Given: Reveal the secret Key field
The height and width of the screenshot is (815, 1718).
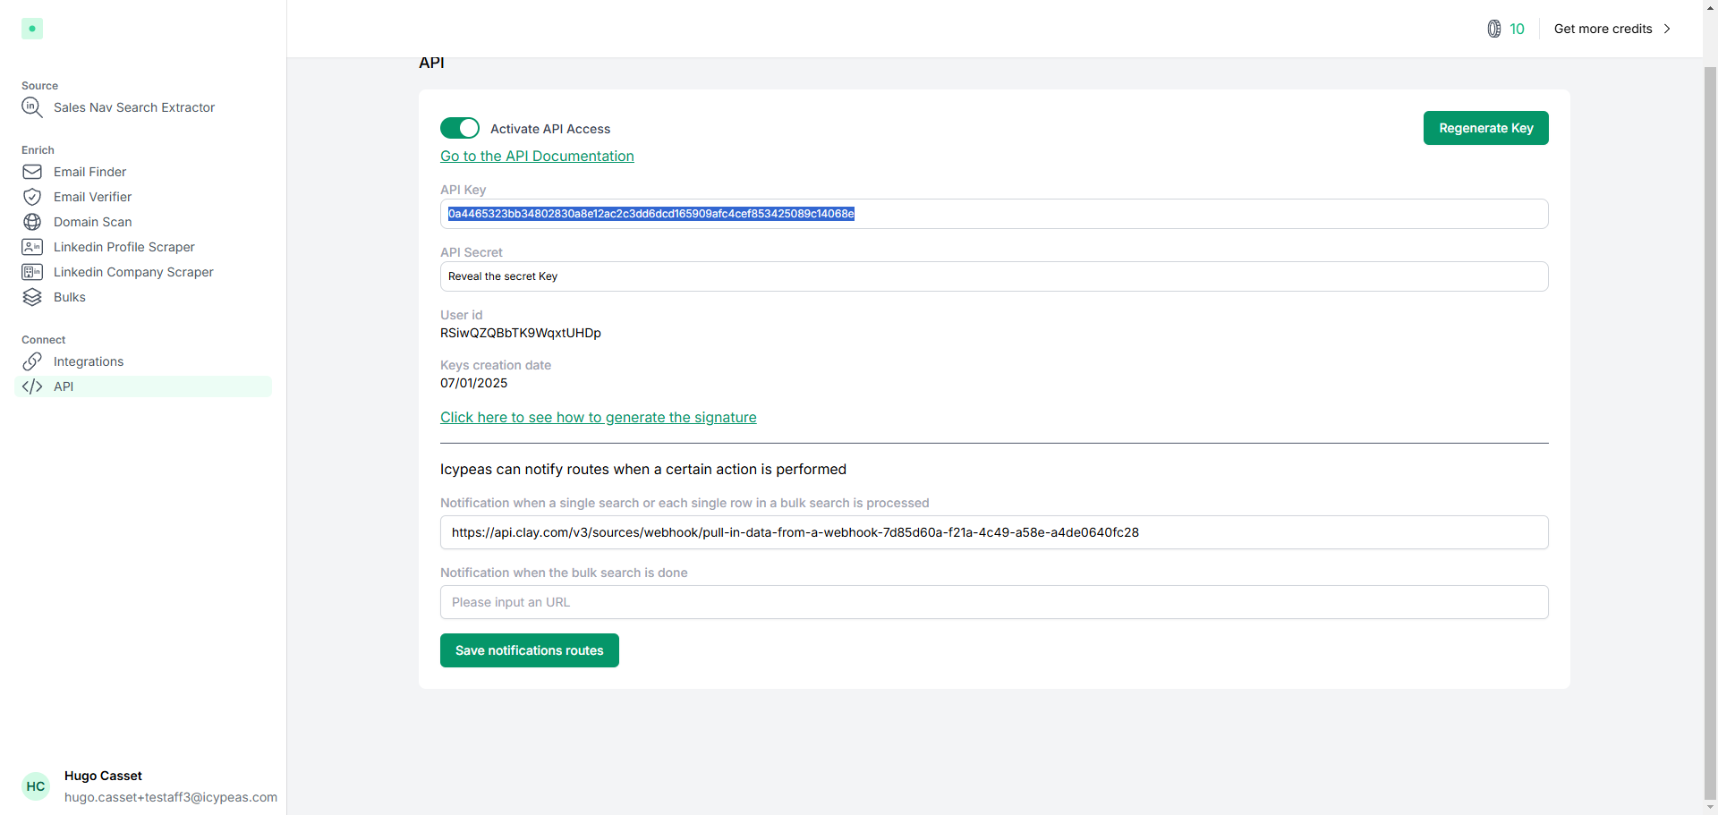Looking at the screenshot, I should (994, 276).
